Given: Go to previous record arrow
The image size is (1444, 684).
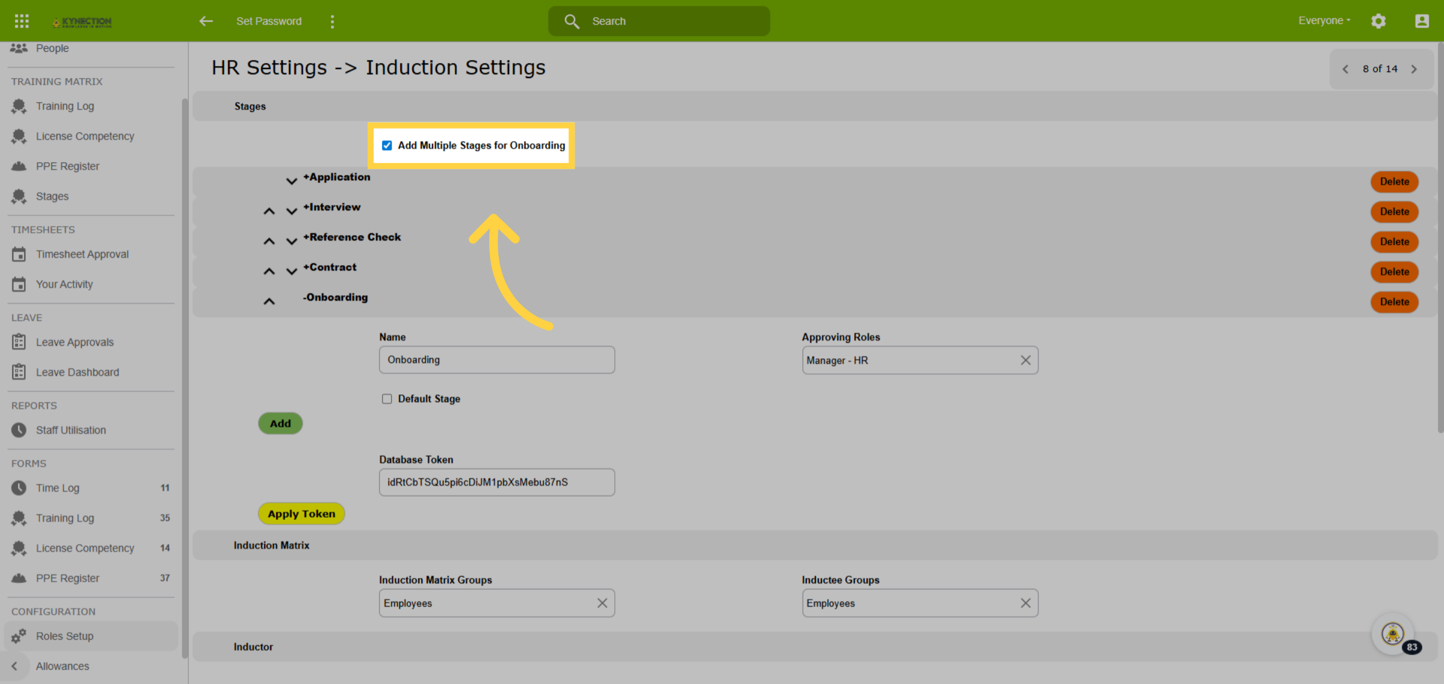Looking at the screenshot, I should (1346, 69).
